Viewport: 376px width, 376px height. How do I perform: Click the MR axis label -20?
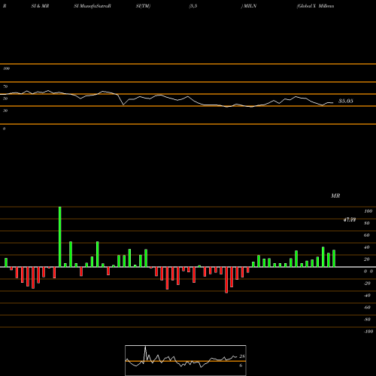(x=367, y=284)
